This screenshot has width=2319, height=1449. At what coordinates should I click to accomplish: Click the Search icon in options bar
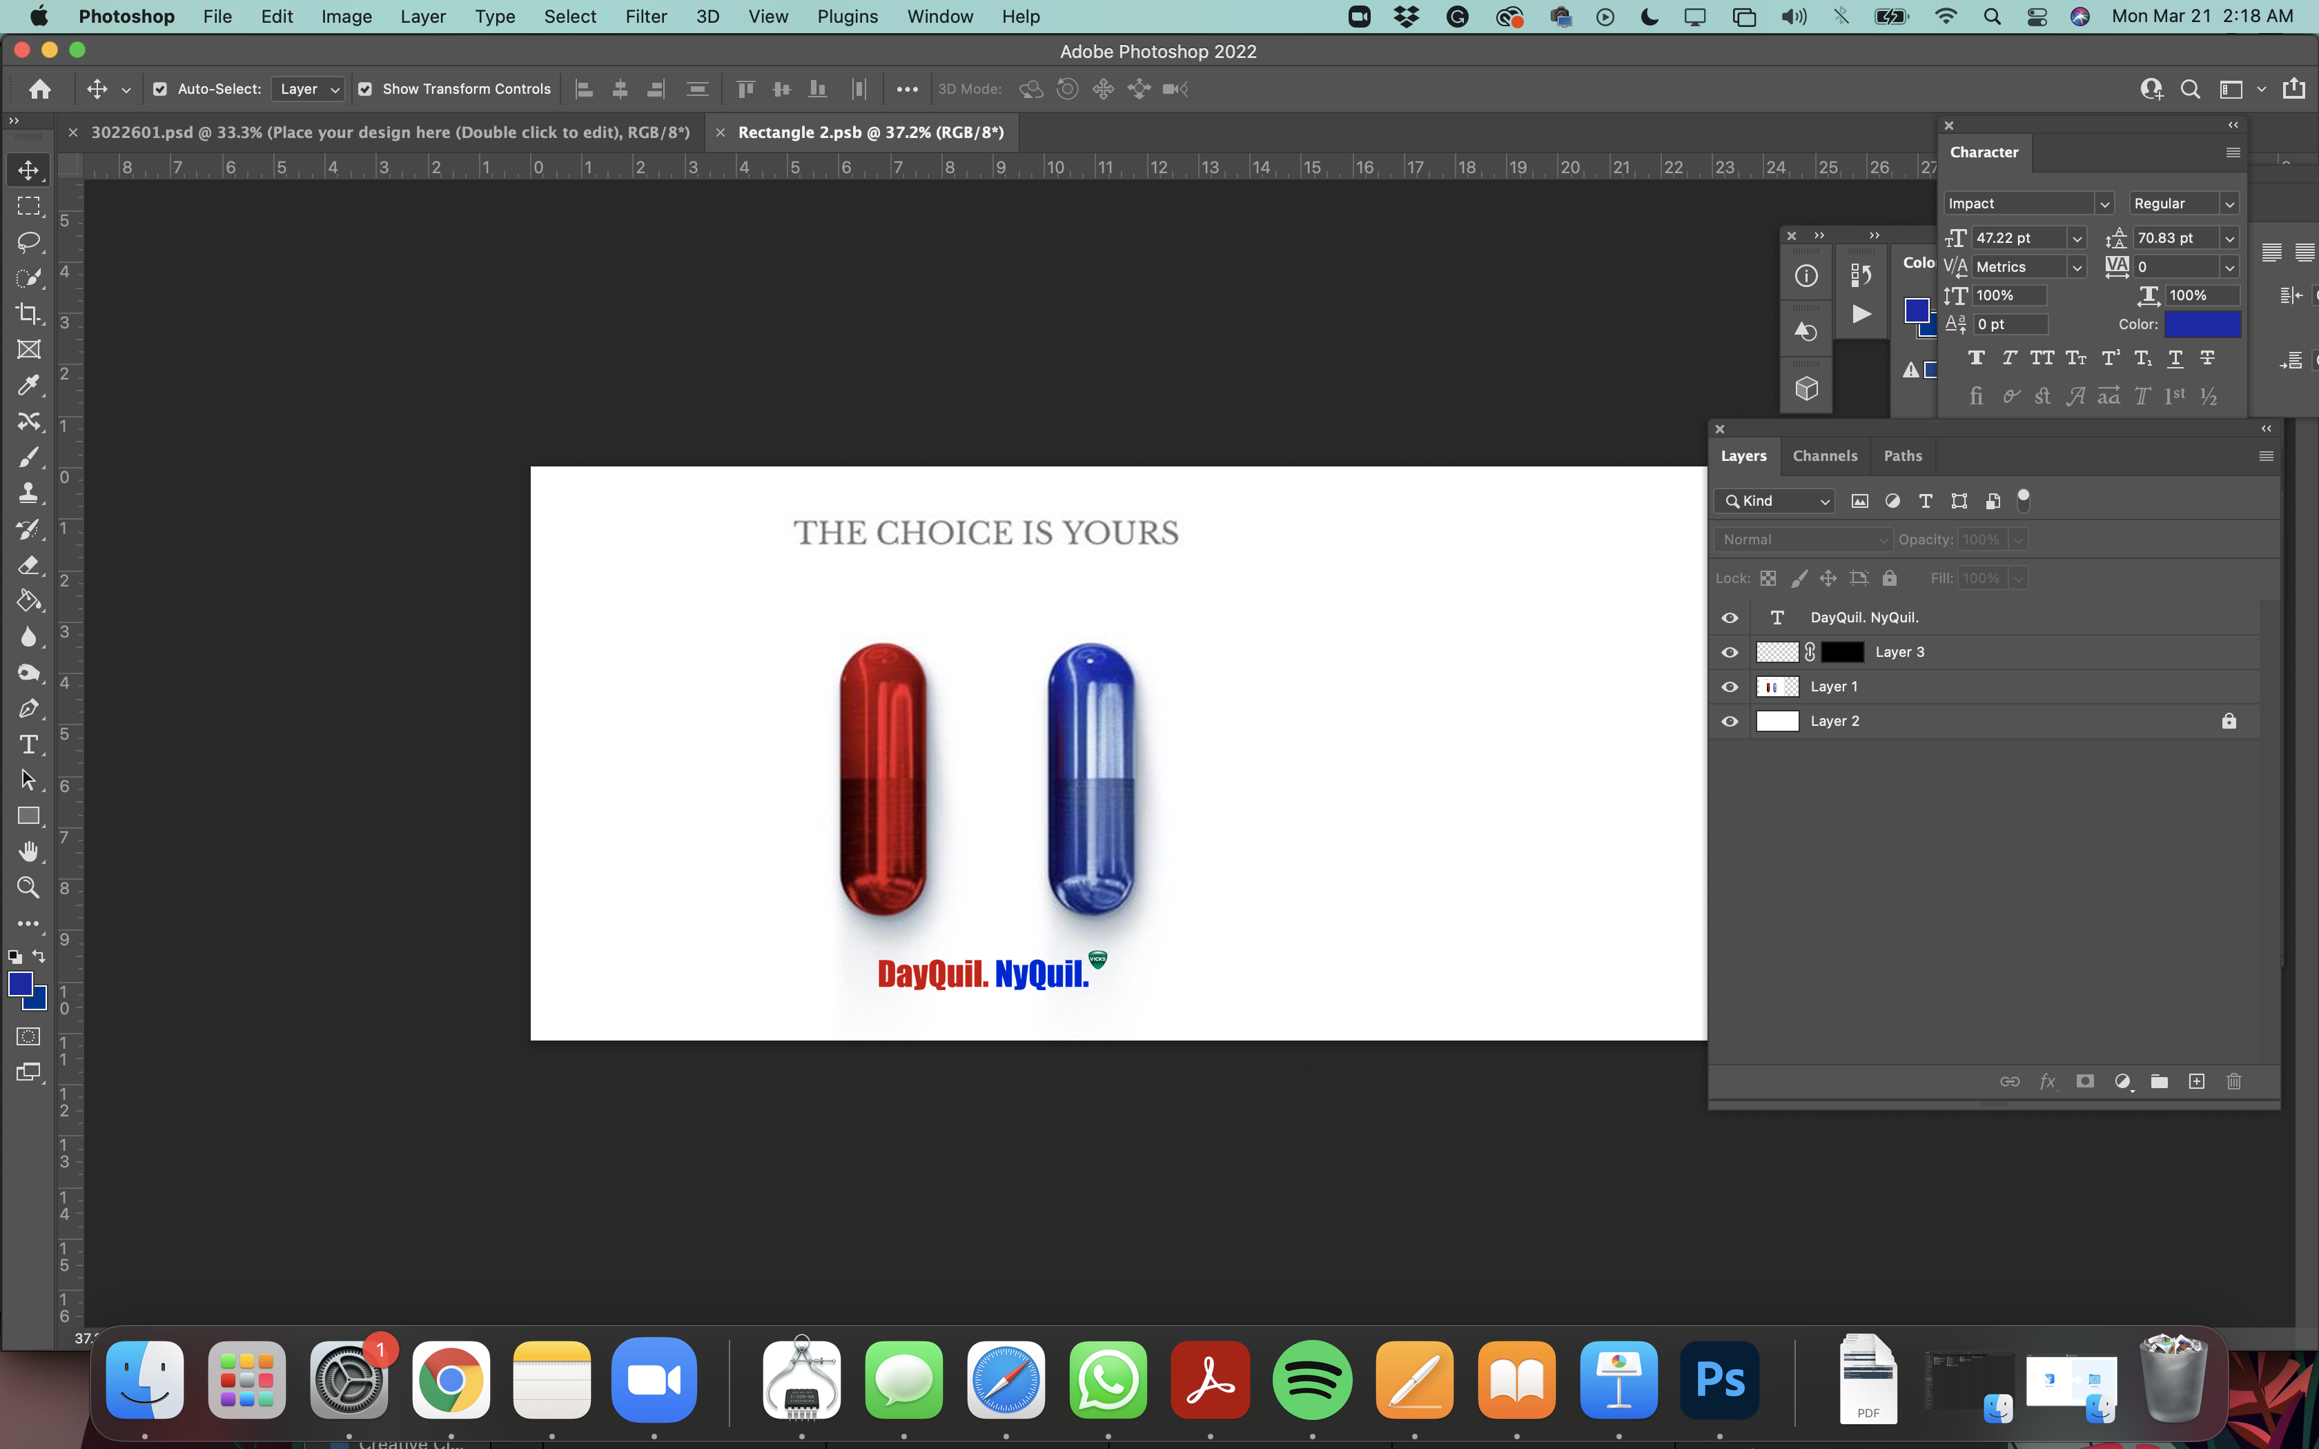point(2191,89)
